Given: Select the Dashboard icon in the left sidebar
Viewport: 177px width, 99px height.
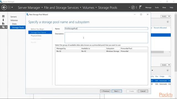Looking at the screenshot, I should [x=3, y=16].
